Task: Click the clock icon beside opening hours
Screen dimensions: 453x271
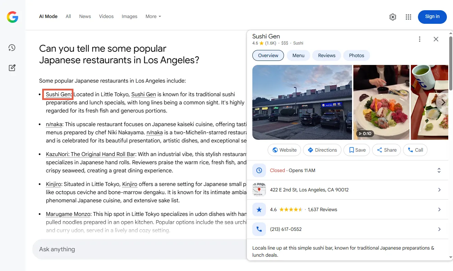Action: click(259, 170)
